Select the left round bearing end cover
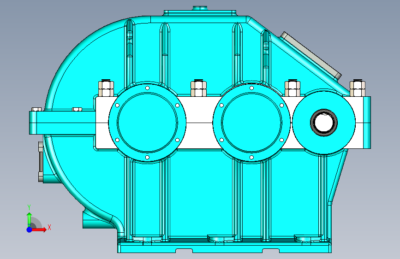 (147, 123)
